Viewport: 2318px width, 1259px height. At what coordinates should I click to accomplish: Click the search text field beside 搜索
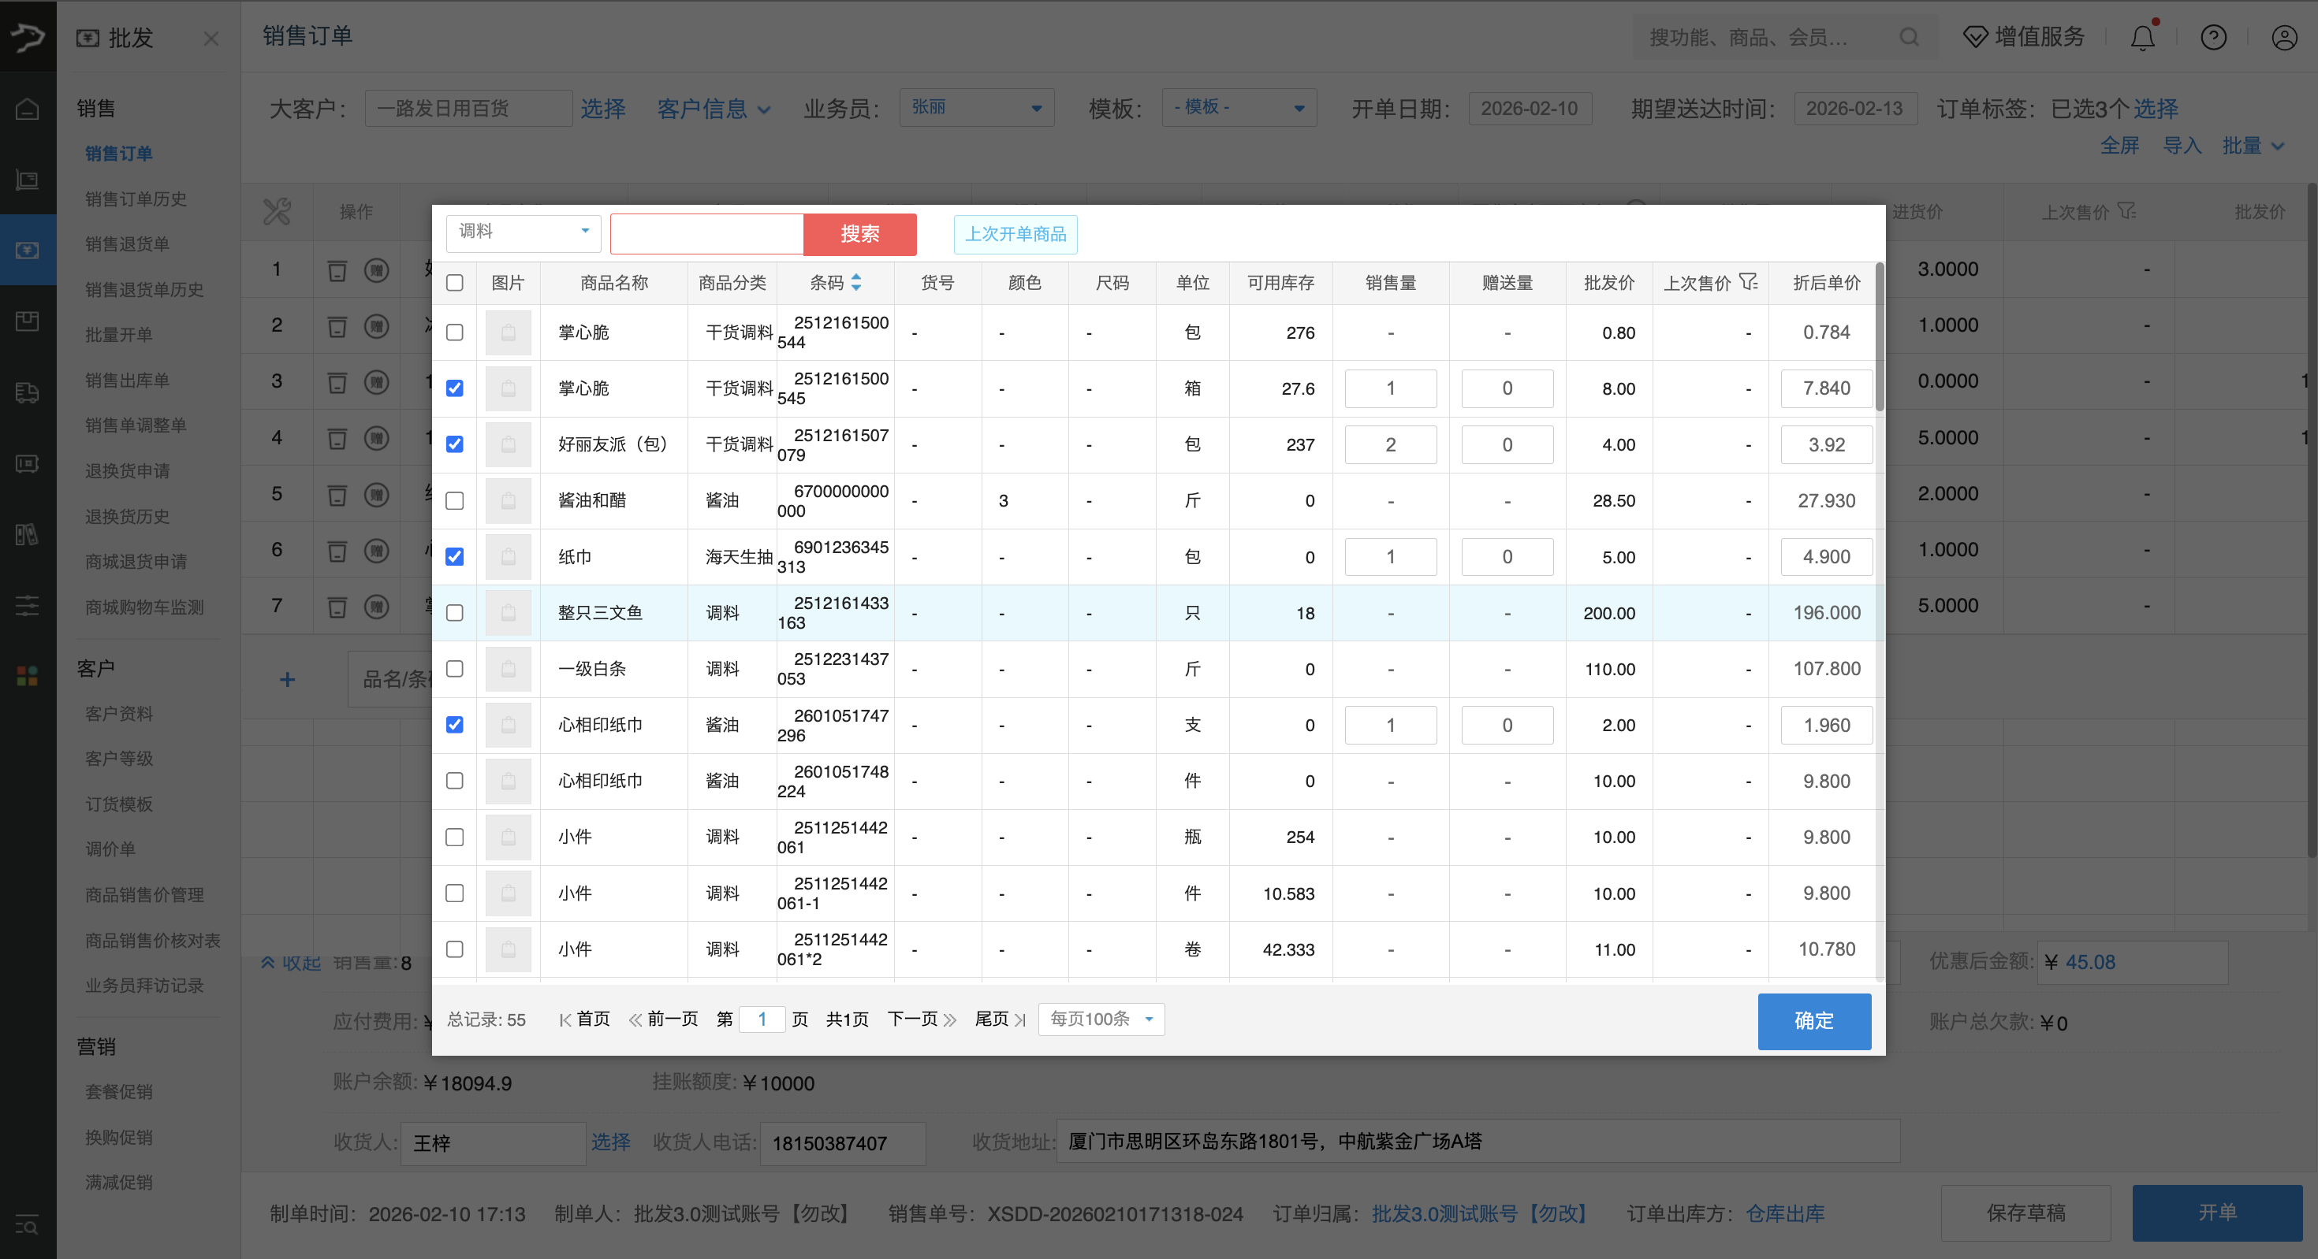pos(706,234)
